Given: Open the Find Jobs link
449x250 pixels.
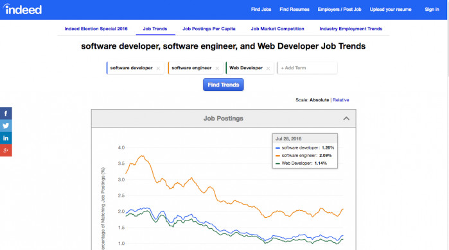Looking at the screenshot, I should [x=261, y=10].
